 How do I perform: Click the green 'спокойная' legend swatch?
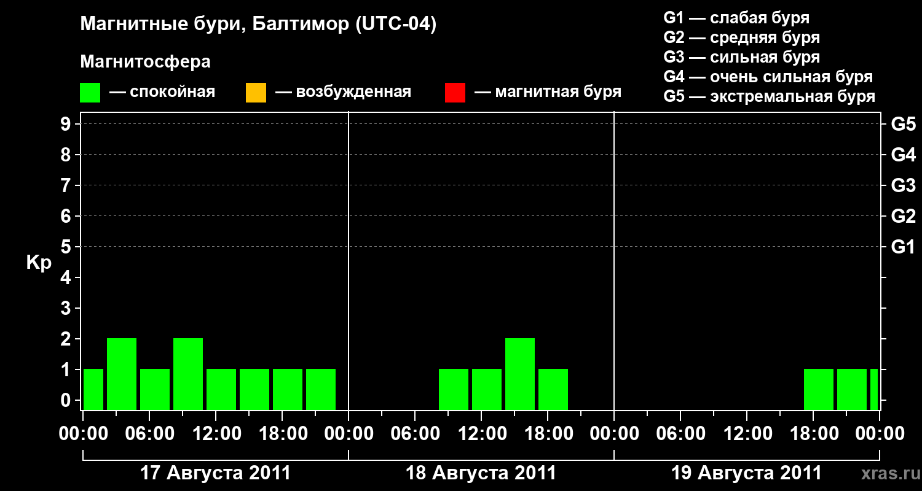(90, 93)
